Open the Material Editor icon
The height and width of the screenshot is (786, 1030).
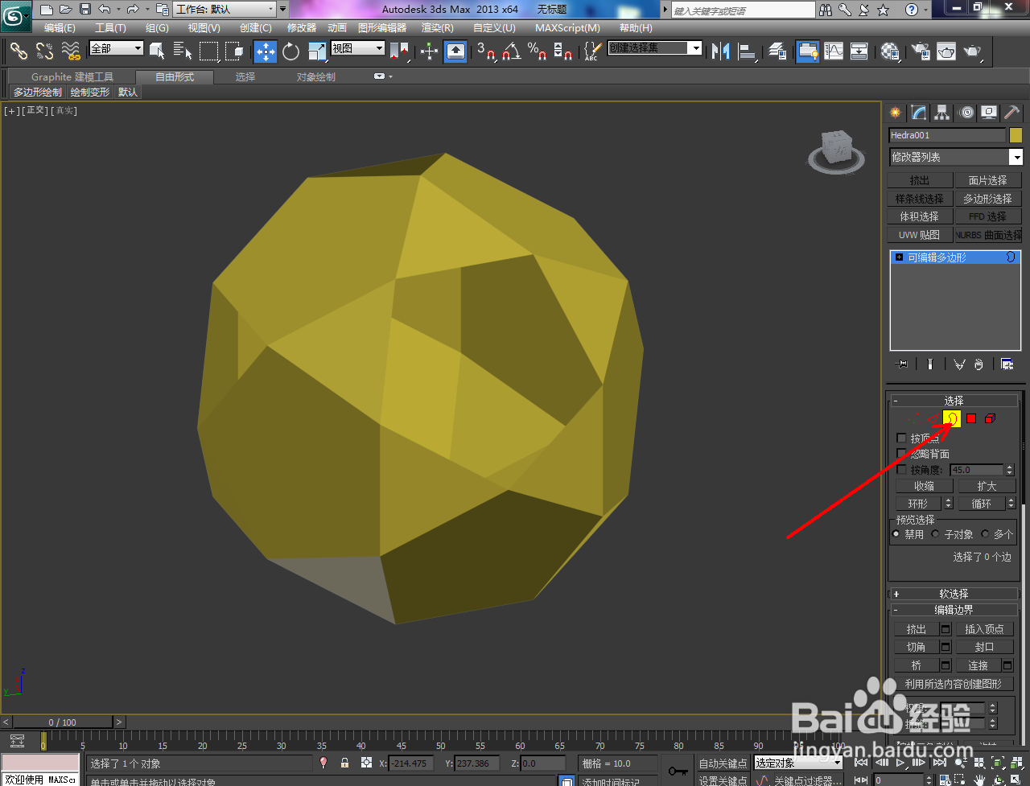click(890, 51)
